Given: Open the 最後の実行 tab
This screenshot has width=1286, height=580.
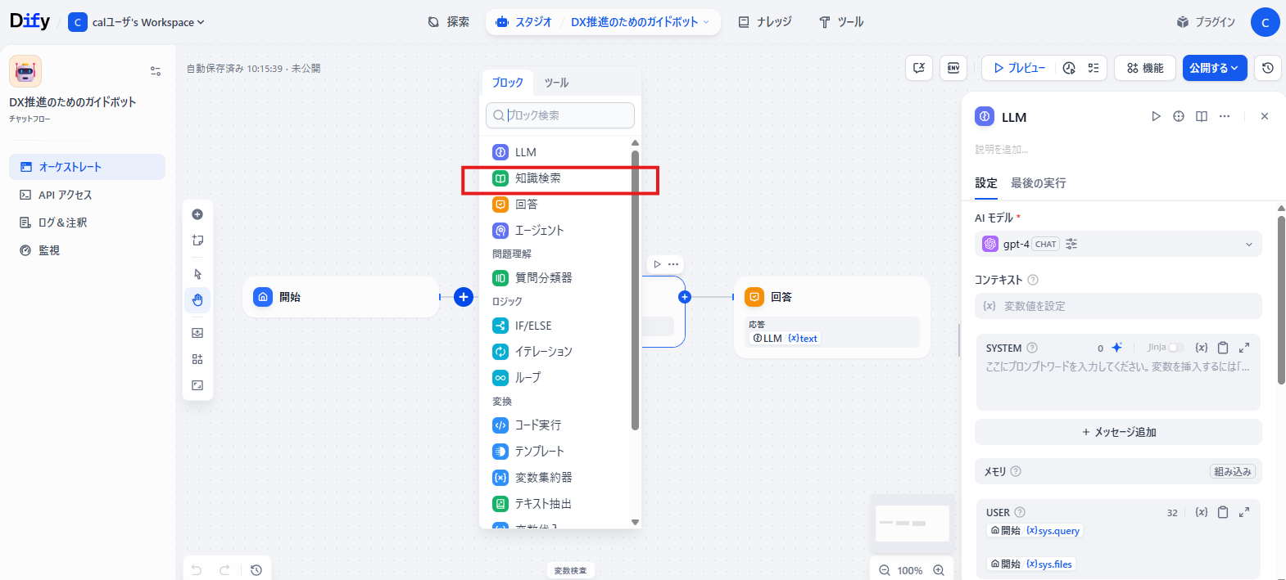Looking at the screenshot, I should pyautogui.click(x=1039, y=183).
